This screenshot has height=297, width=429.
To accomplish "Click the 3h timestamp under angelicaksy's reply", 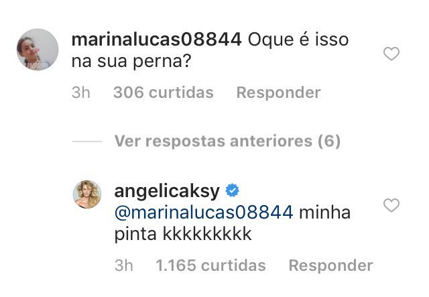I will tap(123, 265).
